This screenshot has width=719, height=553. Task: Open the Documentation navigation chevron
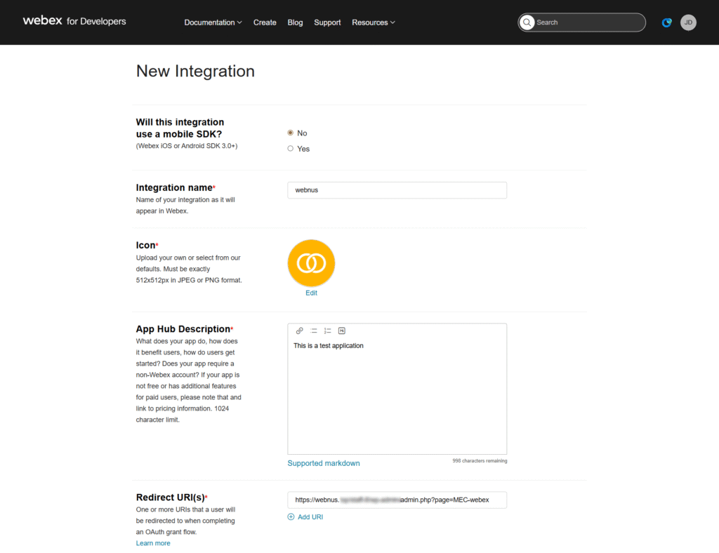[238, 22]
